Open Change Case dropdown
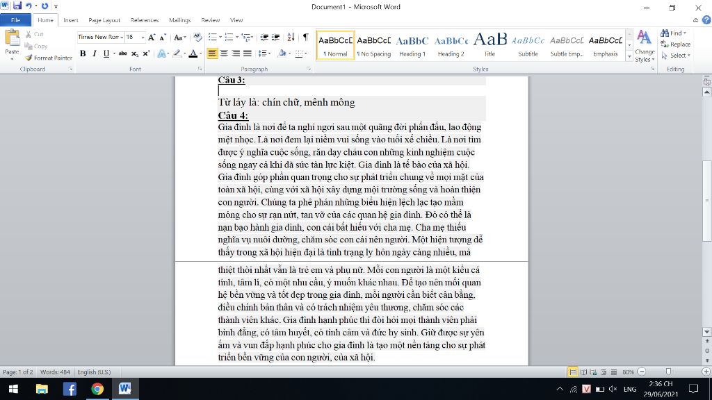Viewport: 712px width, 400px height. (180, 37)
